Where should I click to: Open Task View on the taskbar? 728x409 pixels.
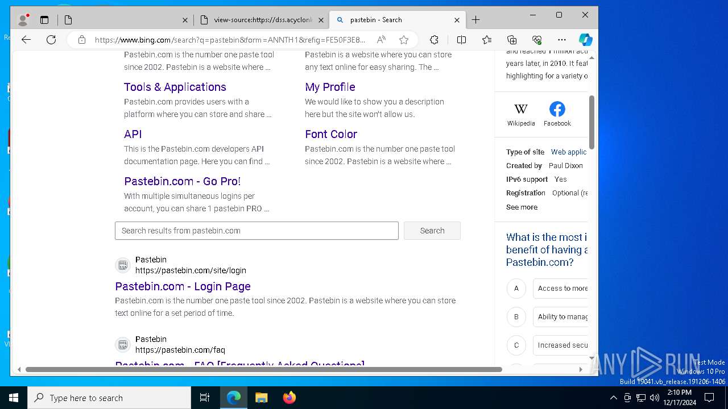(x=205, y=398)
